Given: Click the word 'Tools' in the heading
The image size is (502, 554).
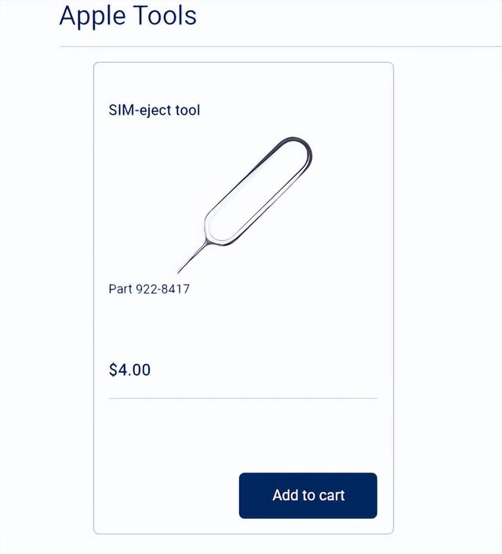Looking at the screenshot, I should pyautogui.click(x=165, y=16).
